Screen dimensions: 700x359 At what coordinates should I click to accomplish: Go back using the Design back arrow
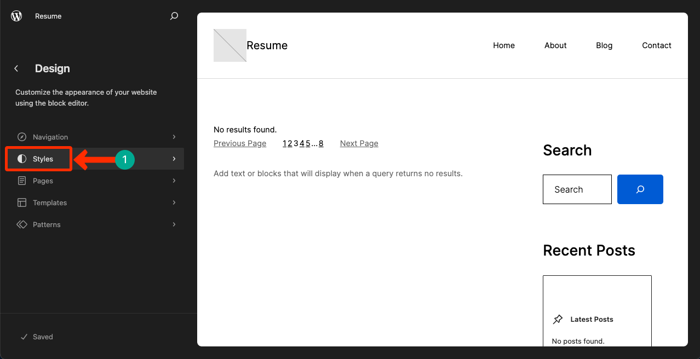[16, 68]
